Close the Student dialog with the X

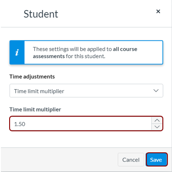[x=158, y=11]
